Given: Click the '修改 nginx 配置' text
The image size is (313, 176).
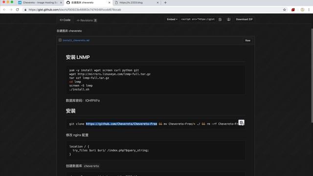Looking at the screenshot, I should [77, 135].
